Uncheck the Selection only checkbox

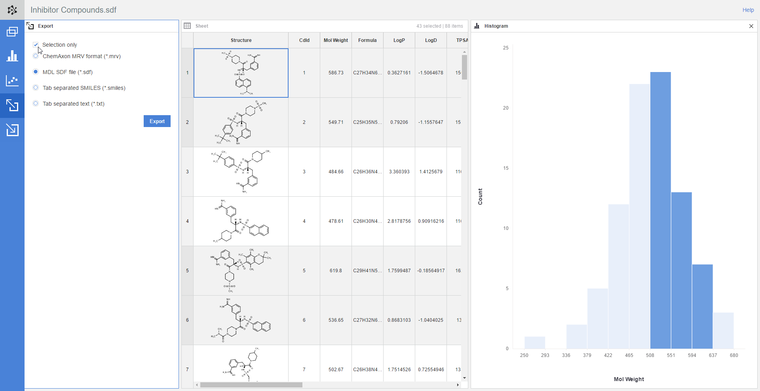[36, 45]
